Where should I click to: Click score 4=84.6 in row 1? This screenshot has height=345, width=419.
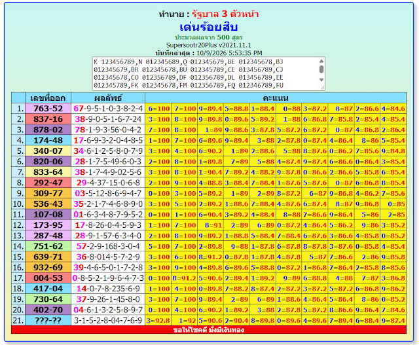[x=393, y=109]
